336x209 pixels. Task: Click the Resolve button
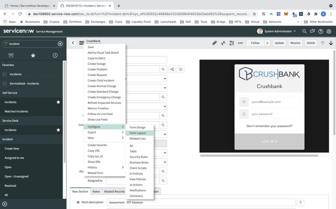pos(295,43)
